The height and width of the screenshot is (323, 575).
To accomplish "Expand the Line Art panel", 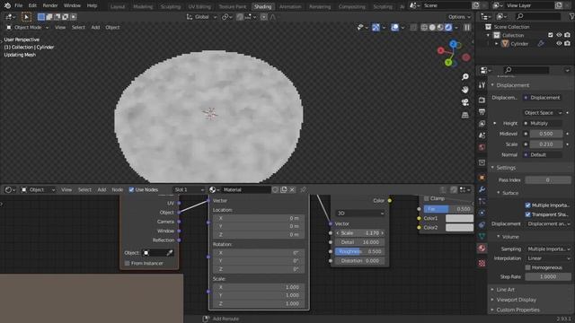I will pos(505,289).
